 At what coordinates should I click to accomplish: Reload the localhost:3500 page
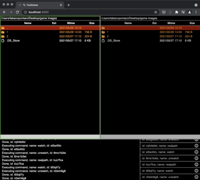pos(18,12)
